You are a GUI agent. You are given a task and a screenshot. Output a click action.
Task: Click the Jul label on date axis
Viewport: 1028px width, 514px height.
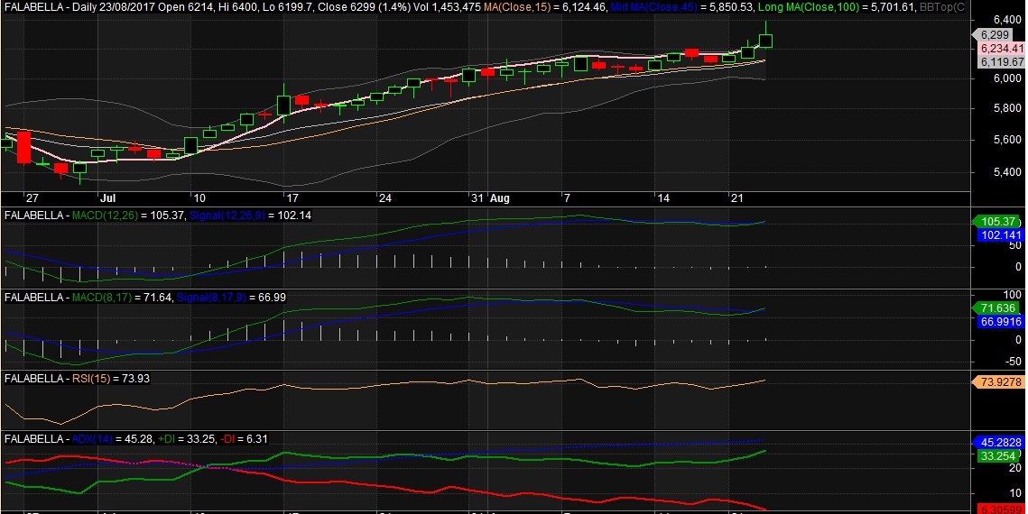tap(107, 198)
